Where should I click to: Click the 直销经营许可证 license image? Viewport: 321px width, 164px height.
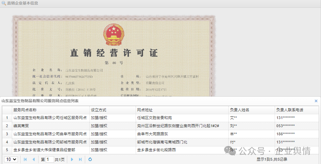(114, 56)
